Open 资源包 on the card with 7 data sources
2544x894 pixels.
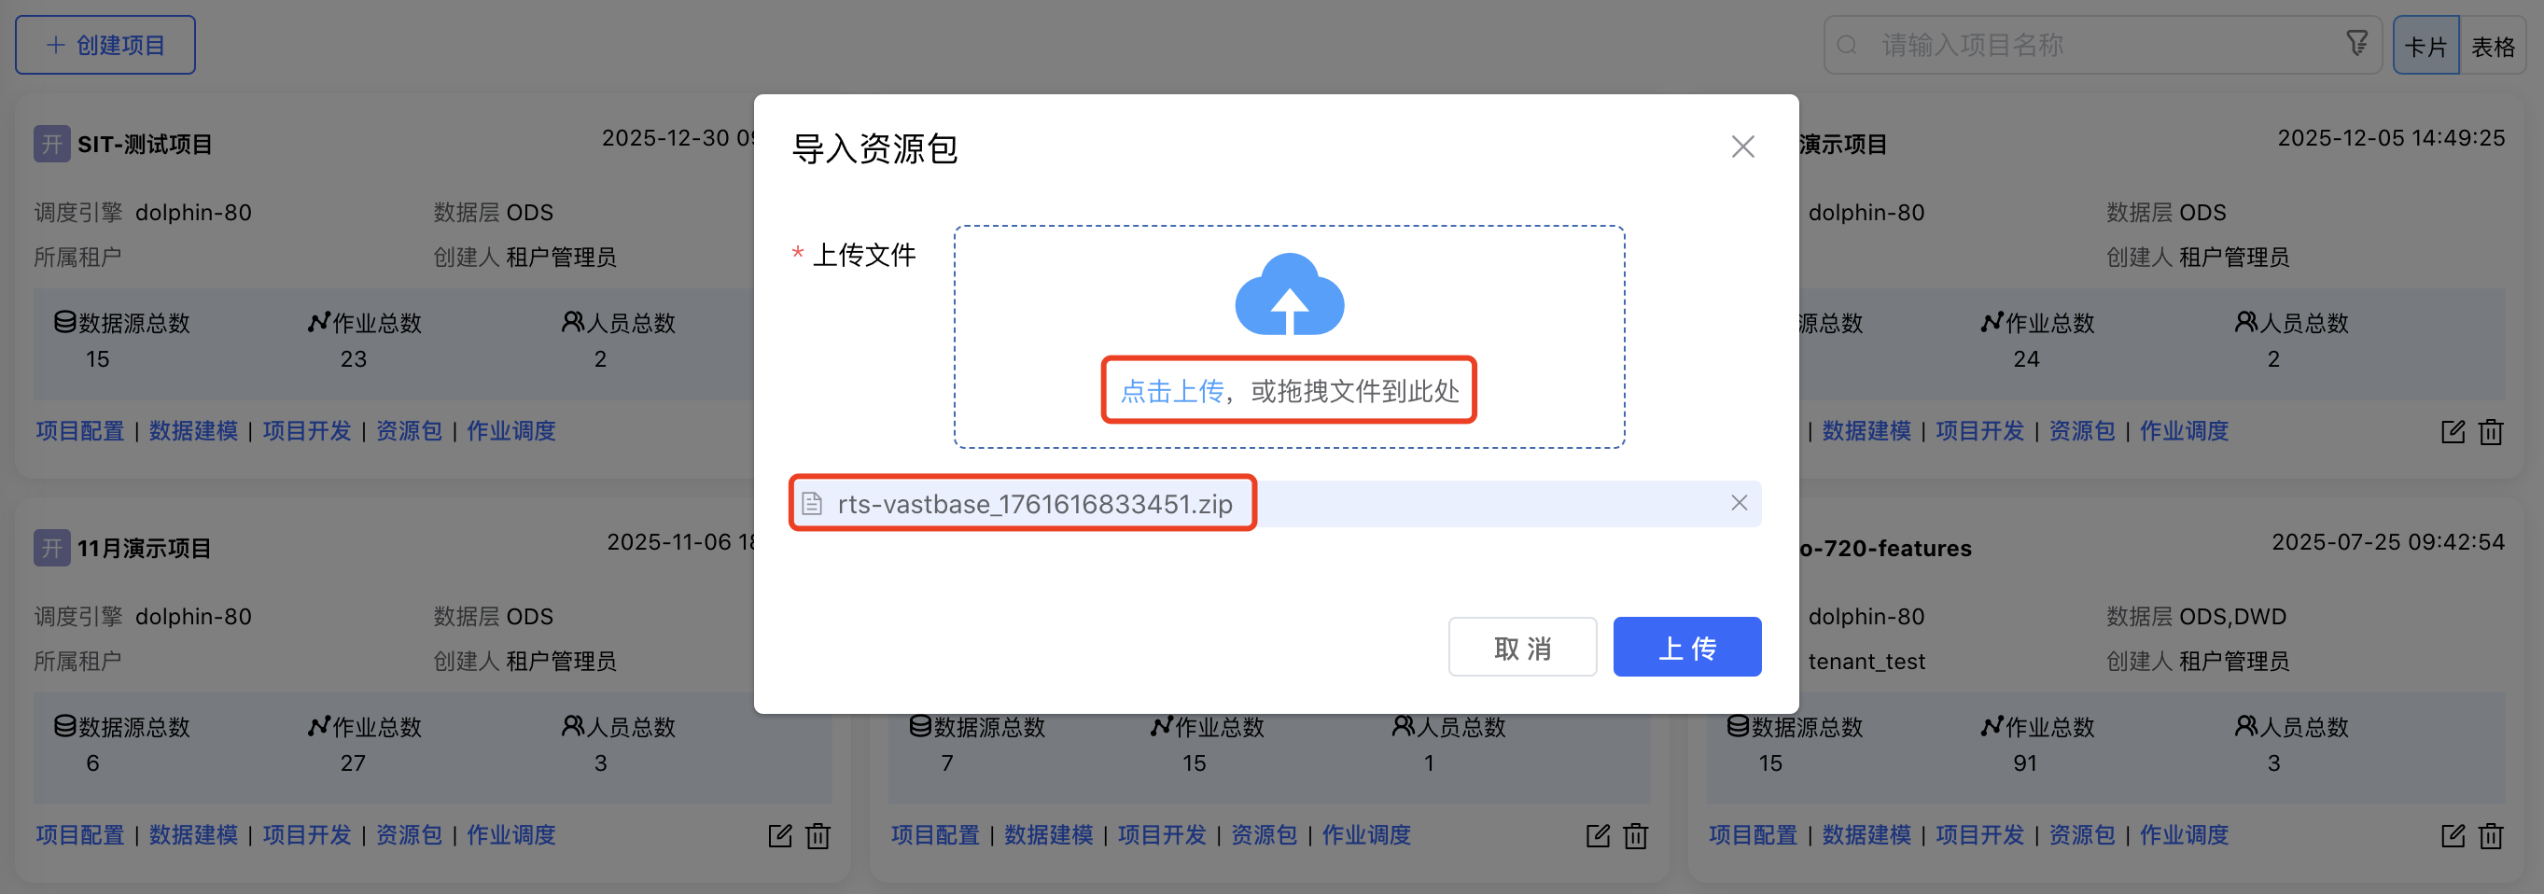[1265, 834]
